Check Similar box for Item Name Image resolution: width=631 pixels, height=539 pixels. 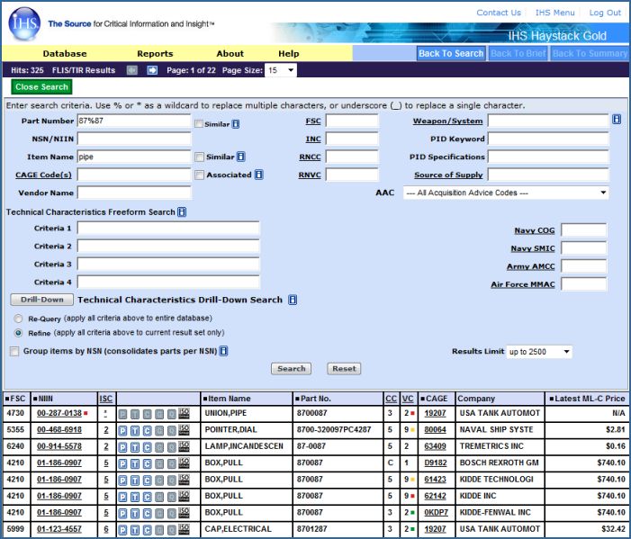point(199,157)
